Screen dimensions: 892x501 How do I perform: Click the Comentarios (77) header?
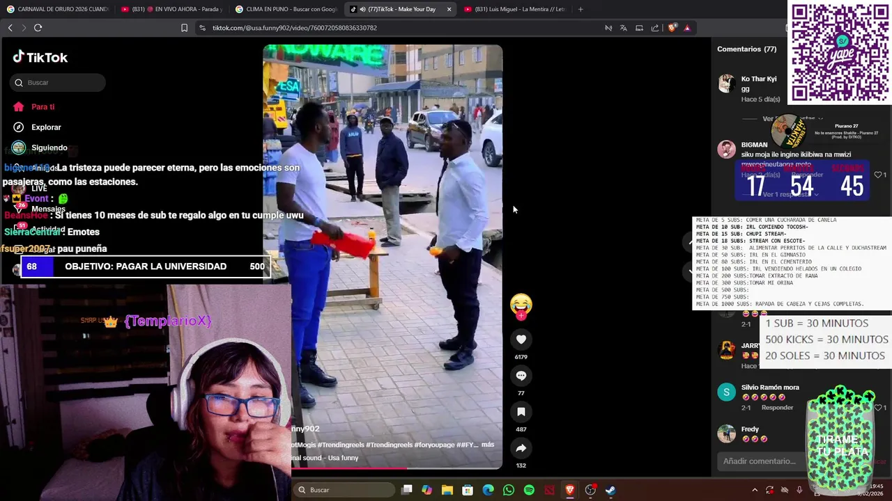746,49
